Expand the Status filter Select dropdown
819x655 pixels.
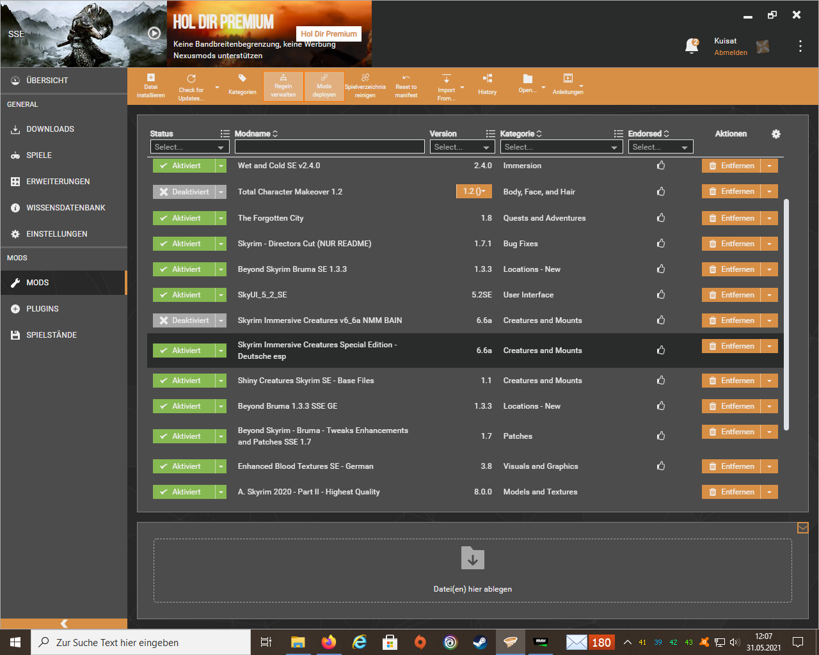189,147
